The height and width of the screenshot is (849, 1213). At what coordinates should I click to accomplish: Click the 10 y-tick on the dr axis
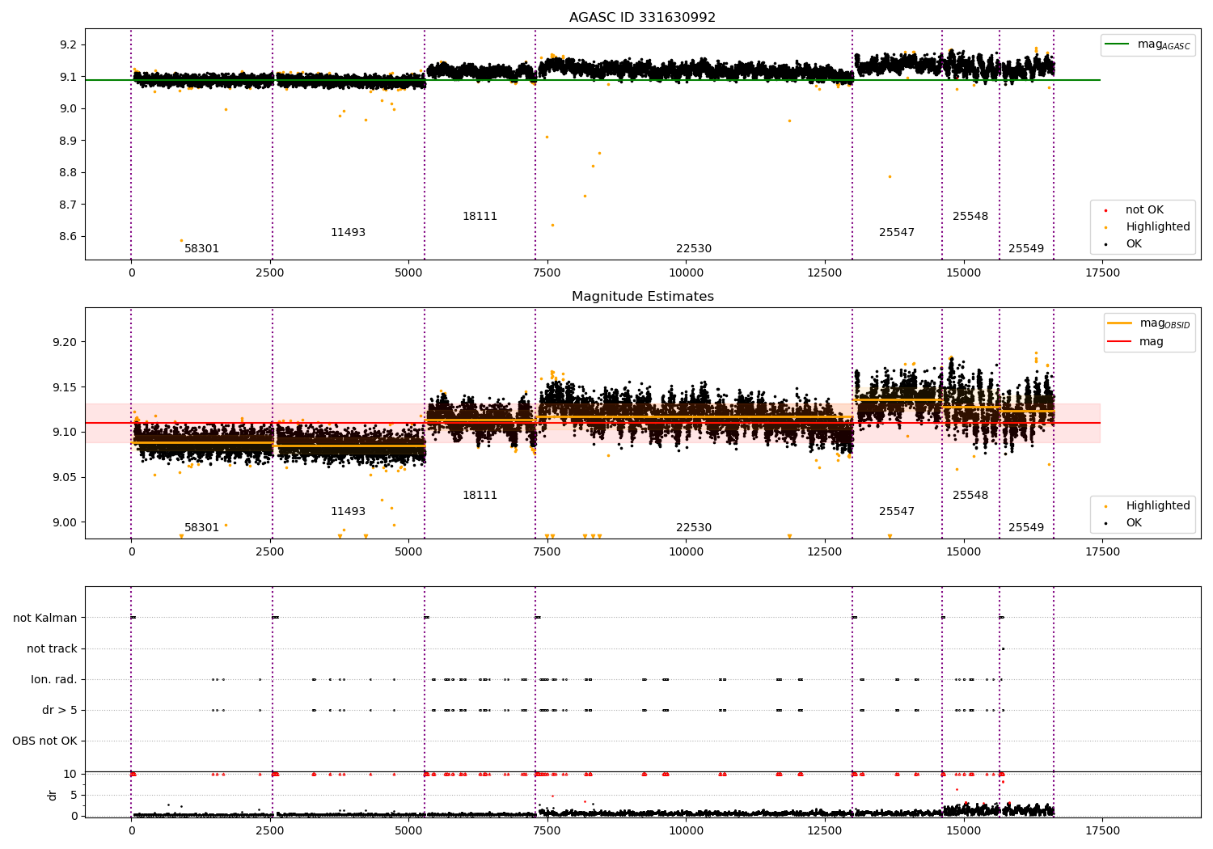70,775
